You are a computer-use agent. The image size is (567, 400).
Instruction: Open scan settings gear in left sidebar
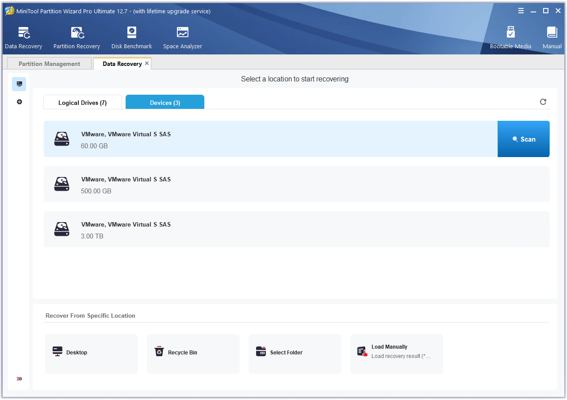[x=19, y=102]
